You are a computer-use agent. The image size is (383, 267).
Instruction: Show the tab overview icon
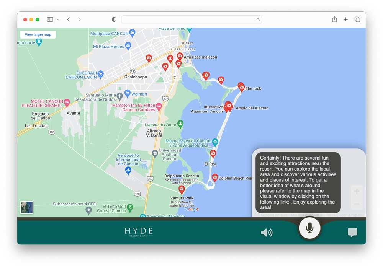pyautogui.click(x=357, y=20)
